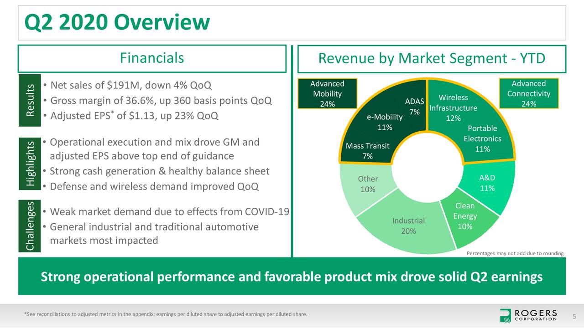The height and width of the screenshot is (328, 584).
Task: Toggle the Highlights sidebar label
Action: 30,164
